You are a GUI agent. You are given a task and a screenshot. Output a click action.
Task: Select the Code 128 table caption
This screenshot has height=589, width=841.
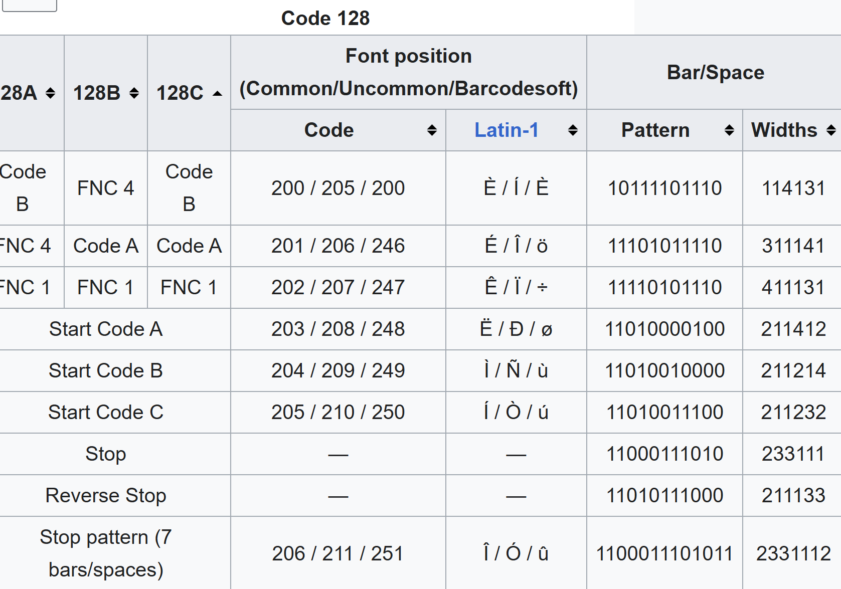click(325, 19)
